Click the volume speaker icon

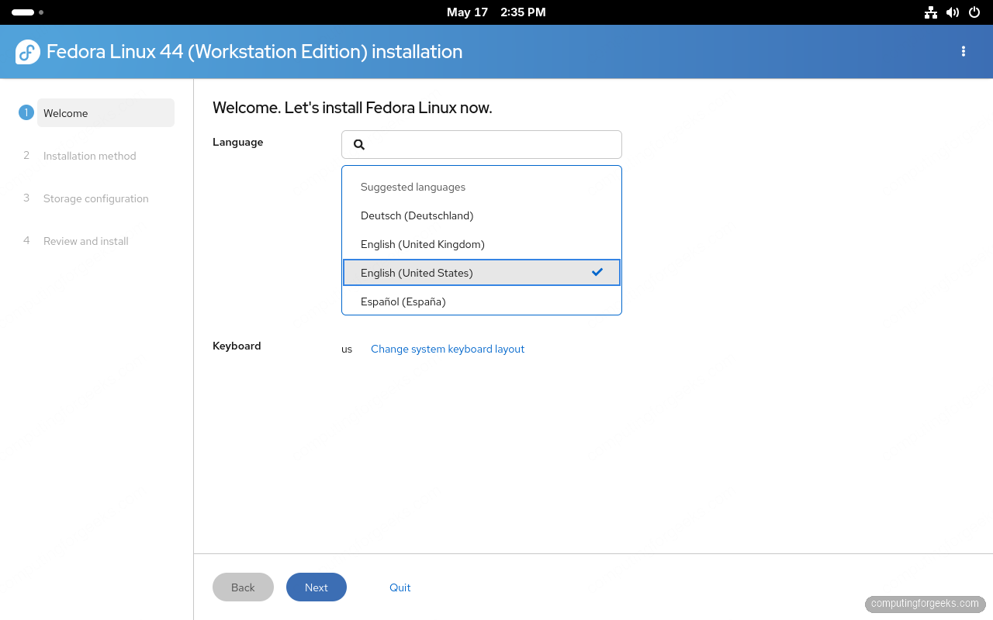click(x=953, y=12)
